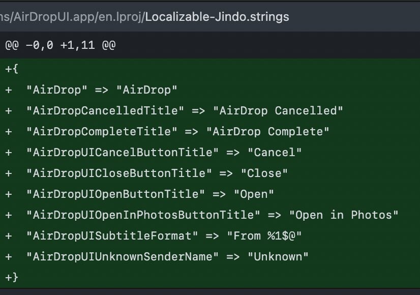
Task: Open the Localizable-Jindo.strings file path link
Action: click(217, 17)
